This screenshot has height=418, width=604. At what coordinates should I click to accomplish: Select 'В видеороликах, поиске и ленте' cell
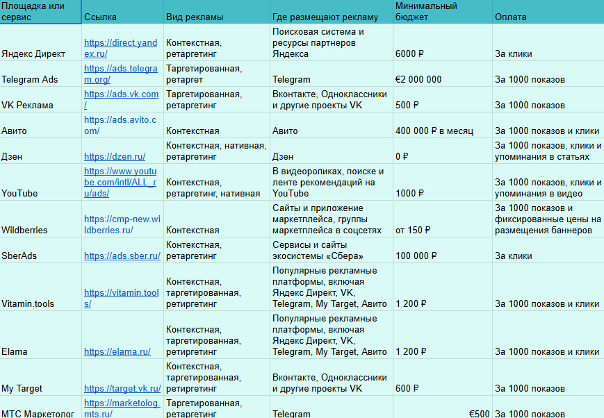tap(332, 182)
